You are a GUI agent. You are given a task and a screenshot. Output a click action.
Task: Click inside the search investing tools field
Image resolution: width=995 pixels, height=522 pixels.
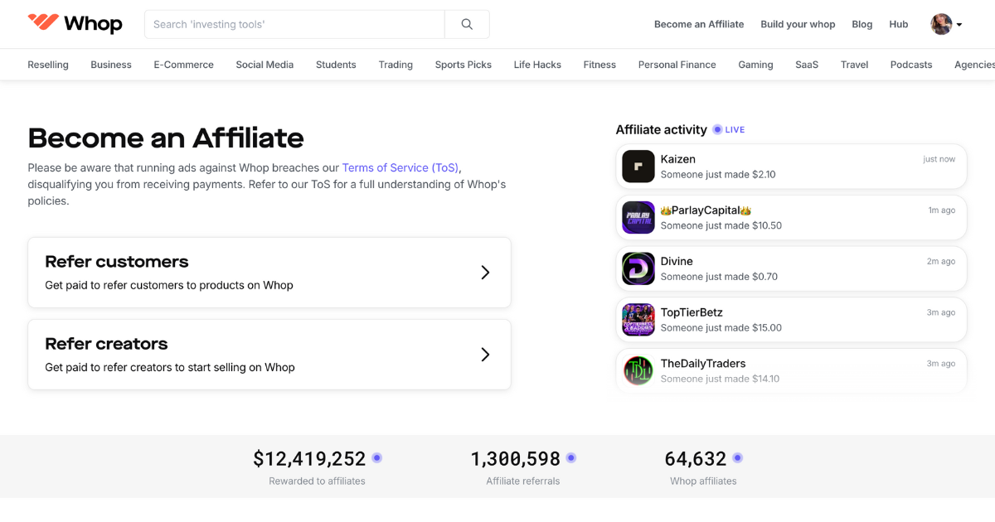(x=290, y=24)
